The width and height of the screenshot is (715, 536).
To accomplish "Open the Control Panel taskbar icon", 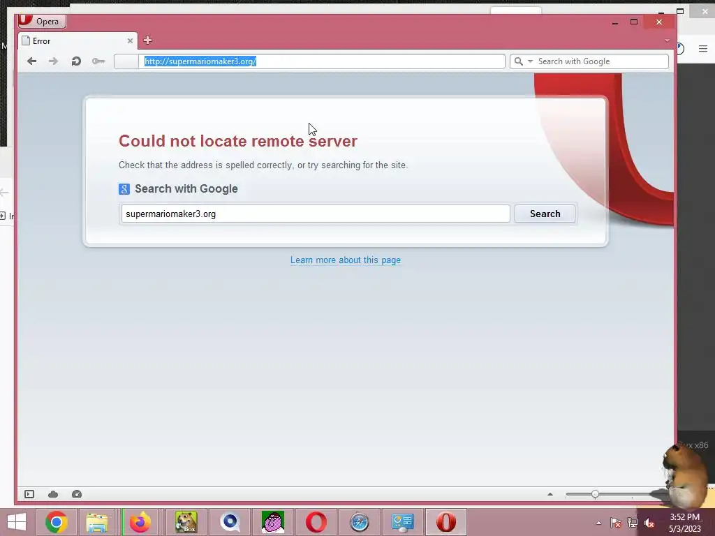I will click(x=403, y=522).
